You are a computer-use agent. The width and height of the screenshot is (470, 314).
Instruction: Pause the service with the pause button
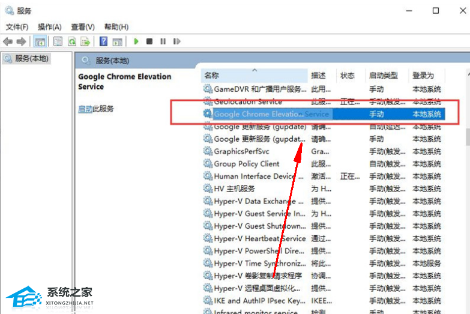pos(163,41)
